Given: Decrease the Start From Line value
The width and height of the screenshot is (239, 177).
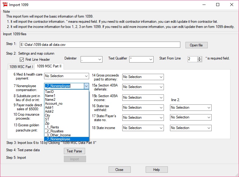Looking at the screenshot, I should 199,61.
